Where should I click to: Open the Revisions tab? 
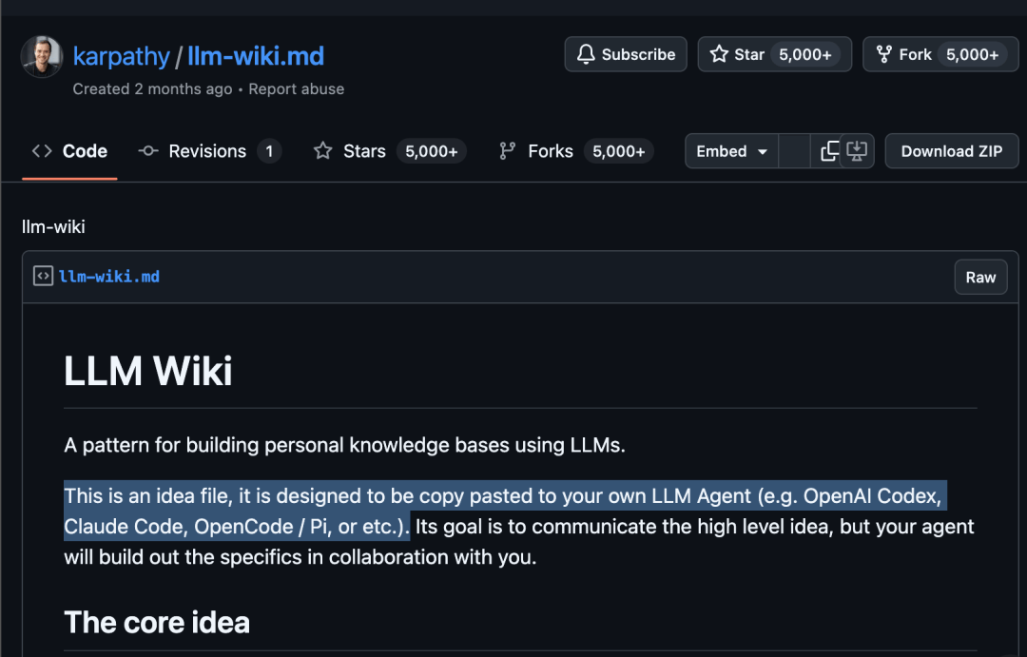point(209,151)
